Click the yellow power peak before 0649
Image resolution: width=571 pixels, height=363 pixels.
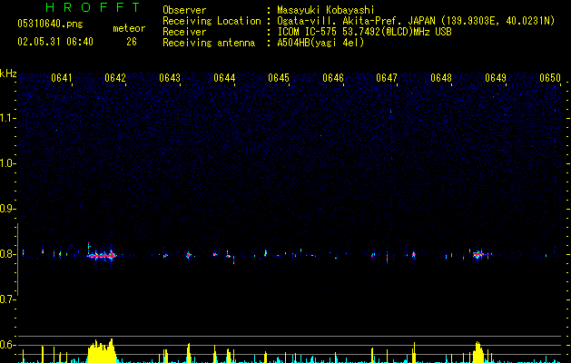pos(478,352)
